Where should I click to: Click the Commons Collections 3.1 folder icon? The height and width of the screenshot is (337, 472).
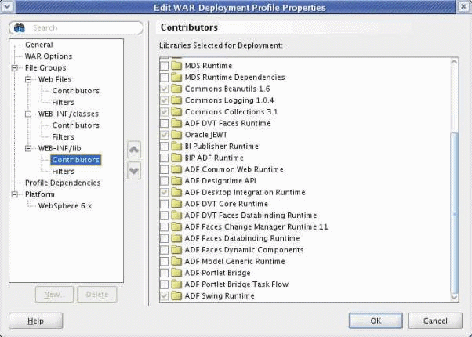pyautogui.click(x=176, y=111)
